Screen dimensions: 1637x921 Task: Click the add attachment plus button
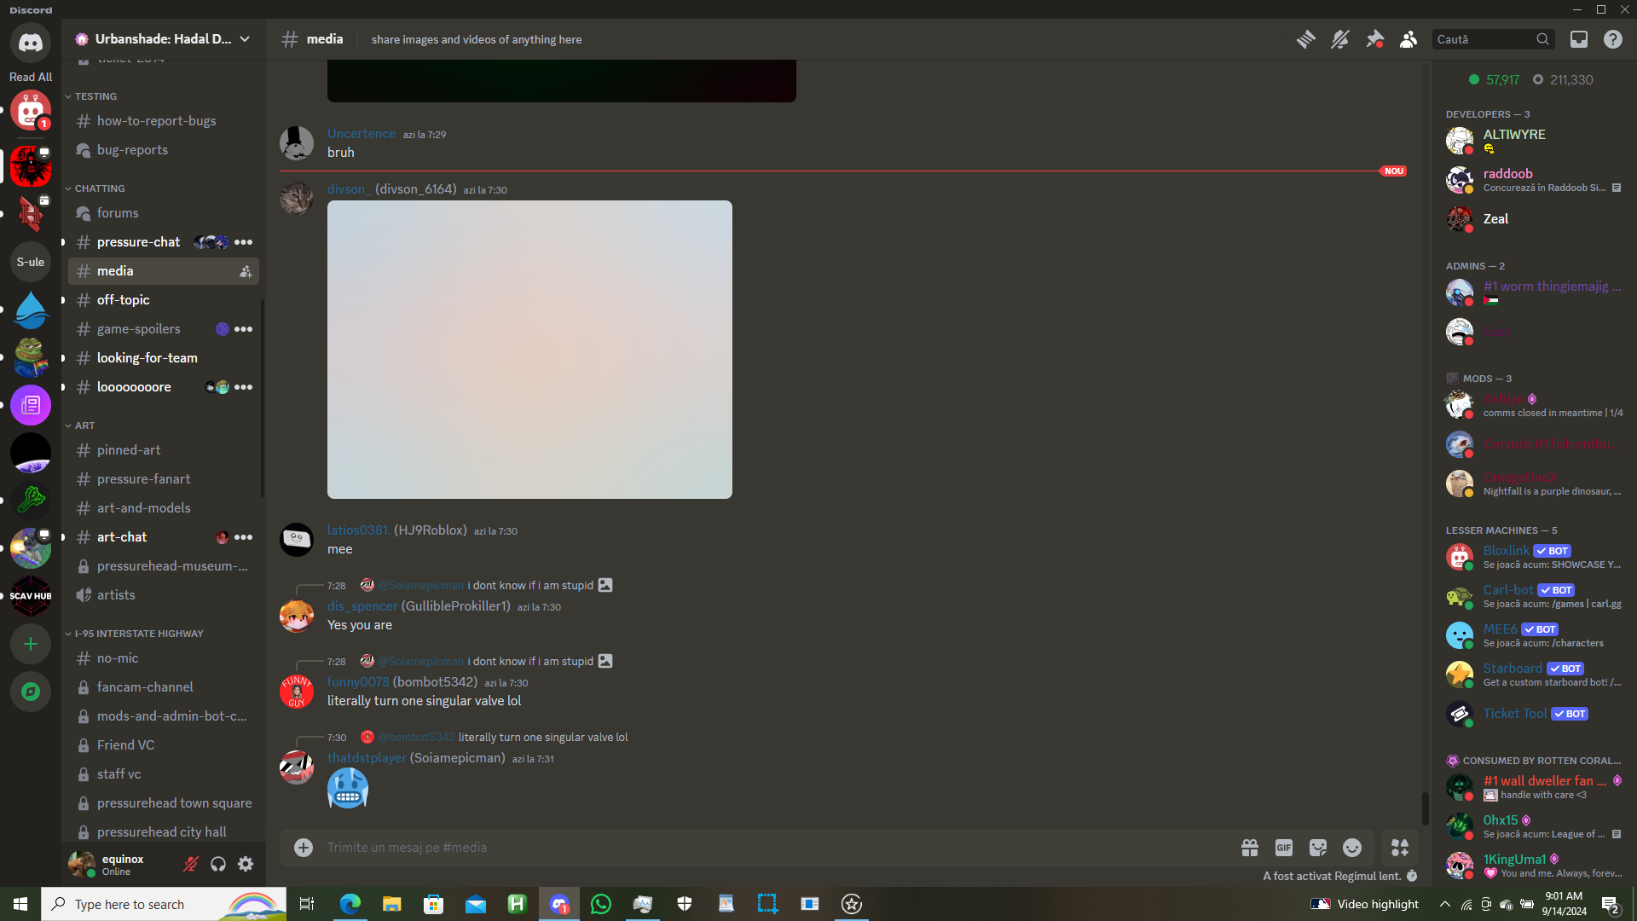click(304, 848)
